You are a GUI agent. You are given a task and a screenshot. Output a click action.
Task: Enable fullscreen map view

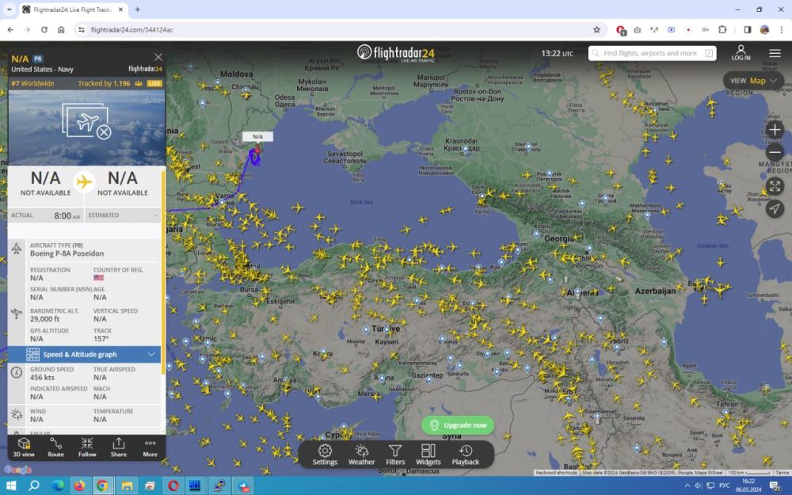click(775, 186)
